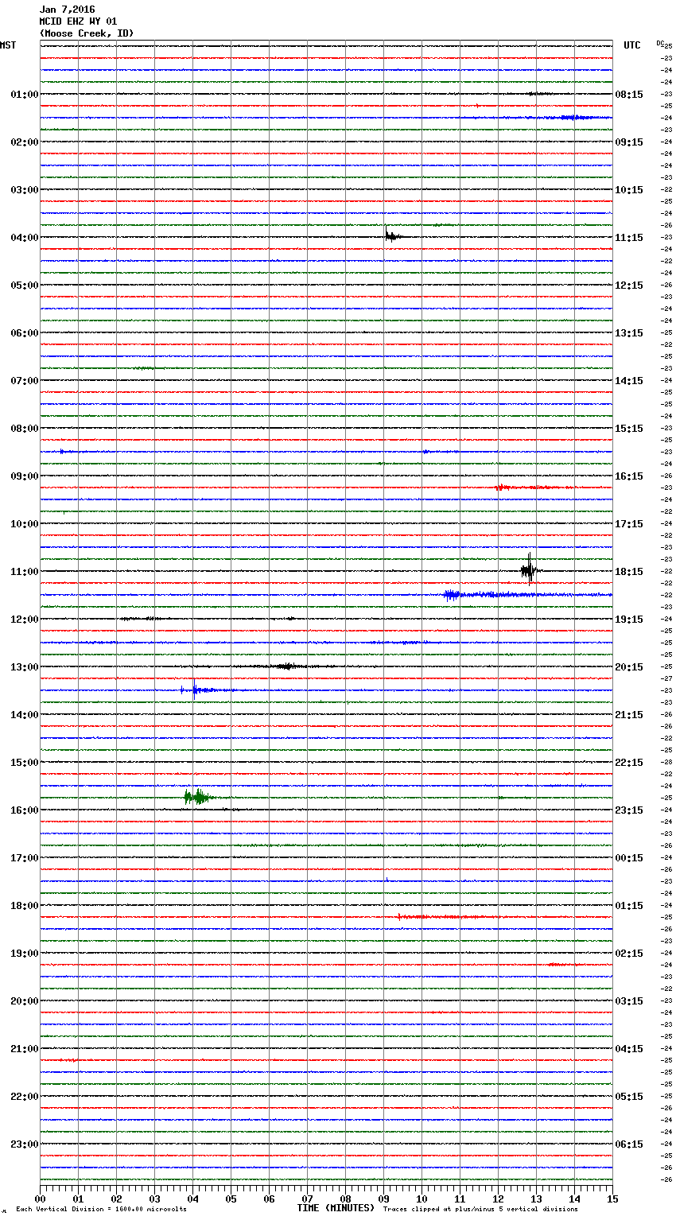
Task: Click the 06:15 UTC time label
Action: tap(629, 1144)
